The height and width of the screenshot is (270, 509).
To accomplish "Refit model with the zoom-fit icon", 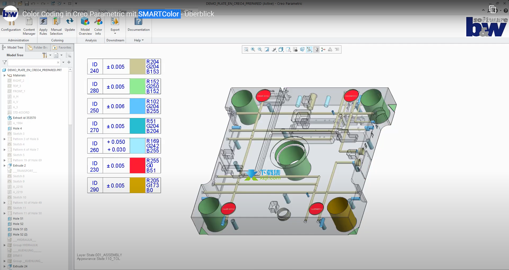I will [246, 49].
